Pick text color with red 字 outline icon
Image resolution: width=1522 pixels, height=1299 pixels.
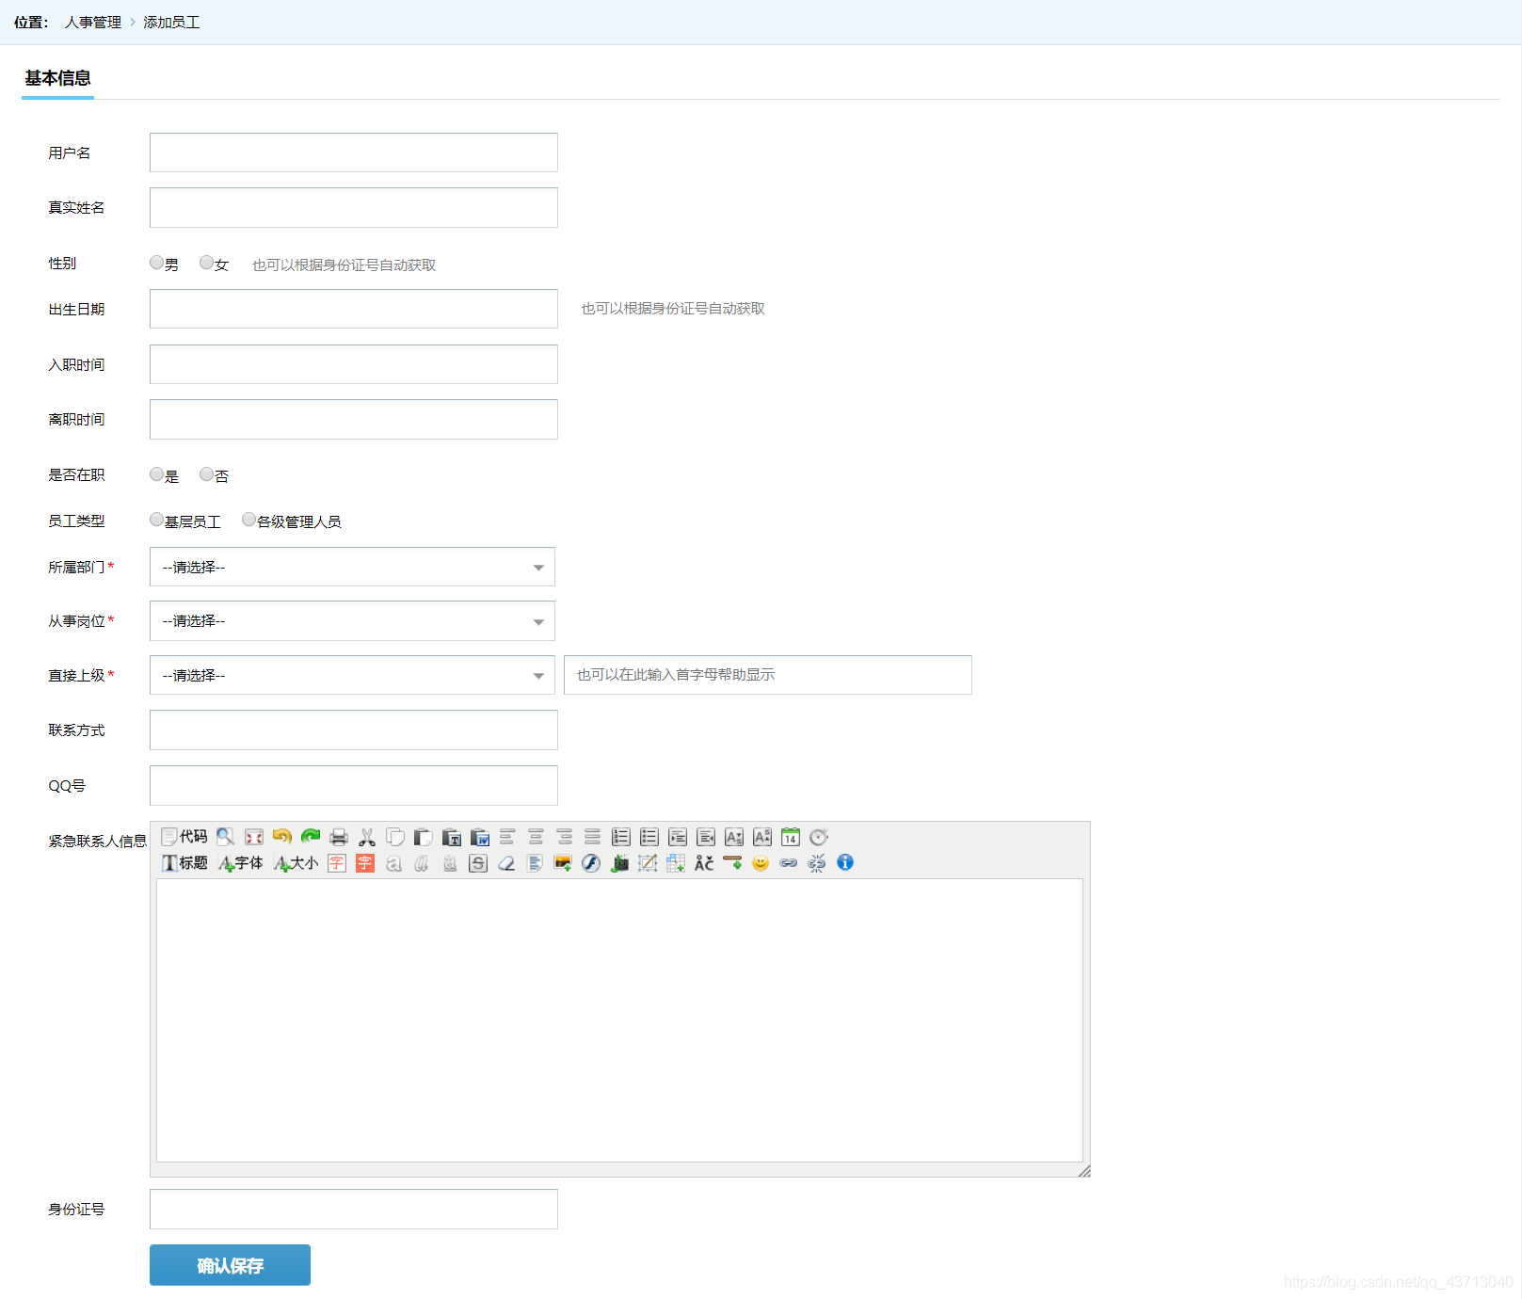coord(337,863)
